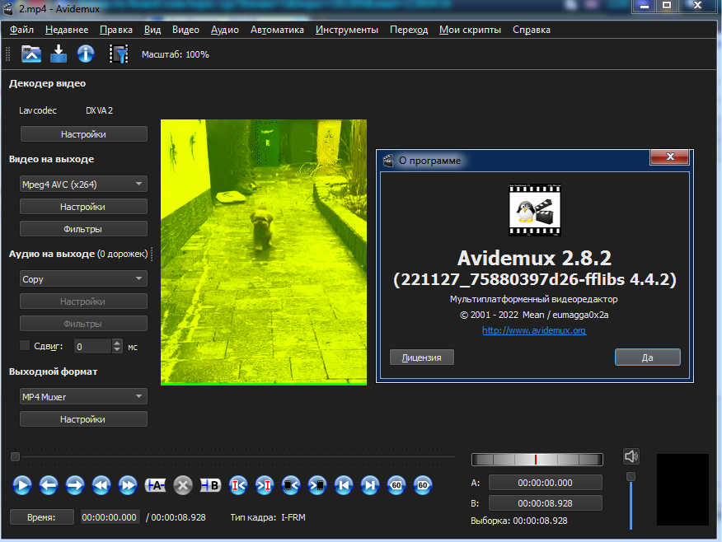This screenshot has height=542, width=722.
Task: Jump back 60 seconds
Action: (x=396, y=485)
